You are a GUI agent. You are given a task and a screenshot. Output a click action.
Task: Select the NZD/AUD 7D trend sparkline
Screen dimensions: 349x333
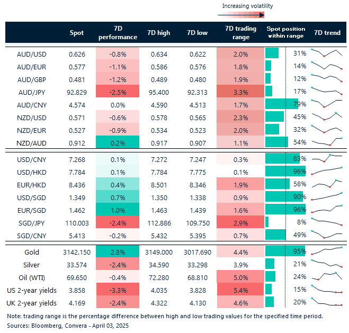point(326,142)
